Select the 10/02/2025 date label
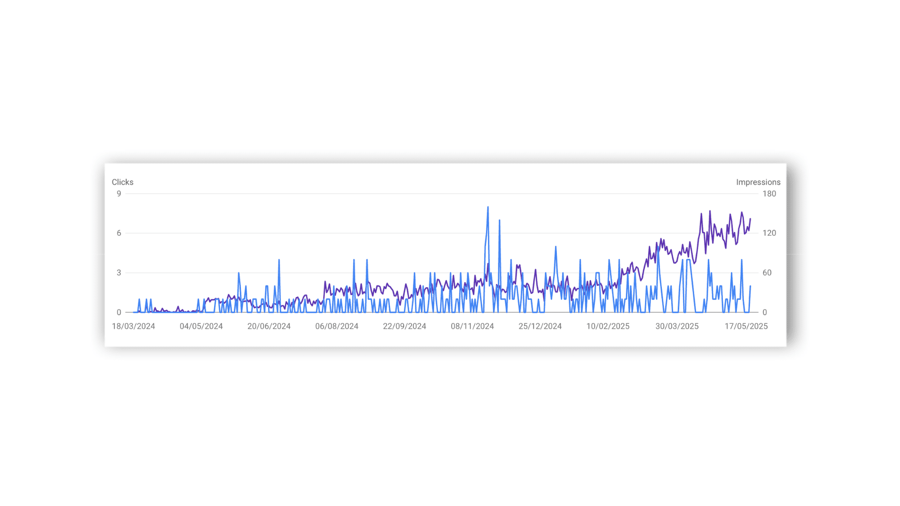The image size is (900, 506). coord(607,326)
